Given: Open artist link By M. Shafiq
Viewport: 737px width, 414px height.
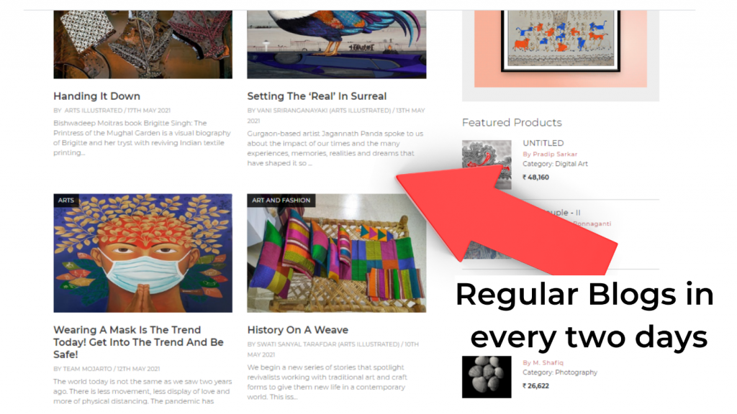Looking at the screenshot, I should coord(543,363).
